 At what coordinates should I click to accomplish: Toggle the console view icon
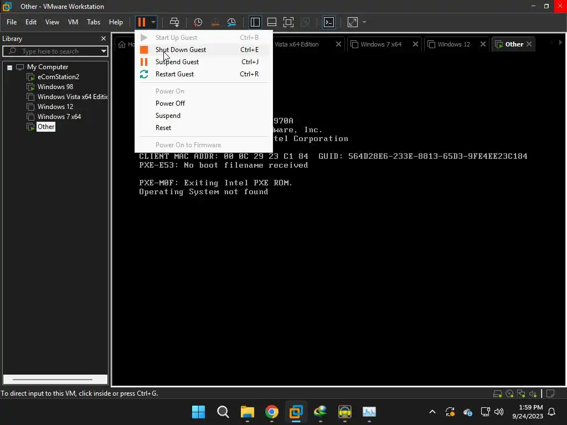[x=329, y=22]
